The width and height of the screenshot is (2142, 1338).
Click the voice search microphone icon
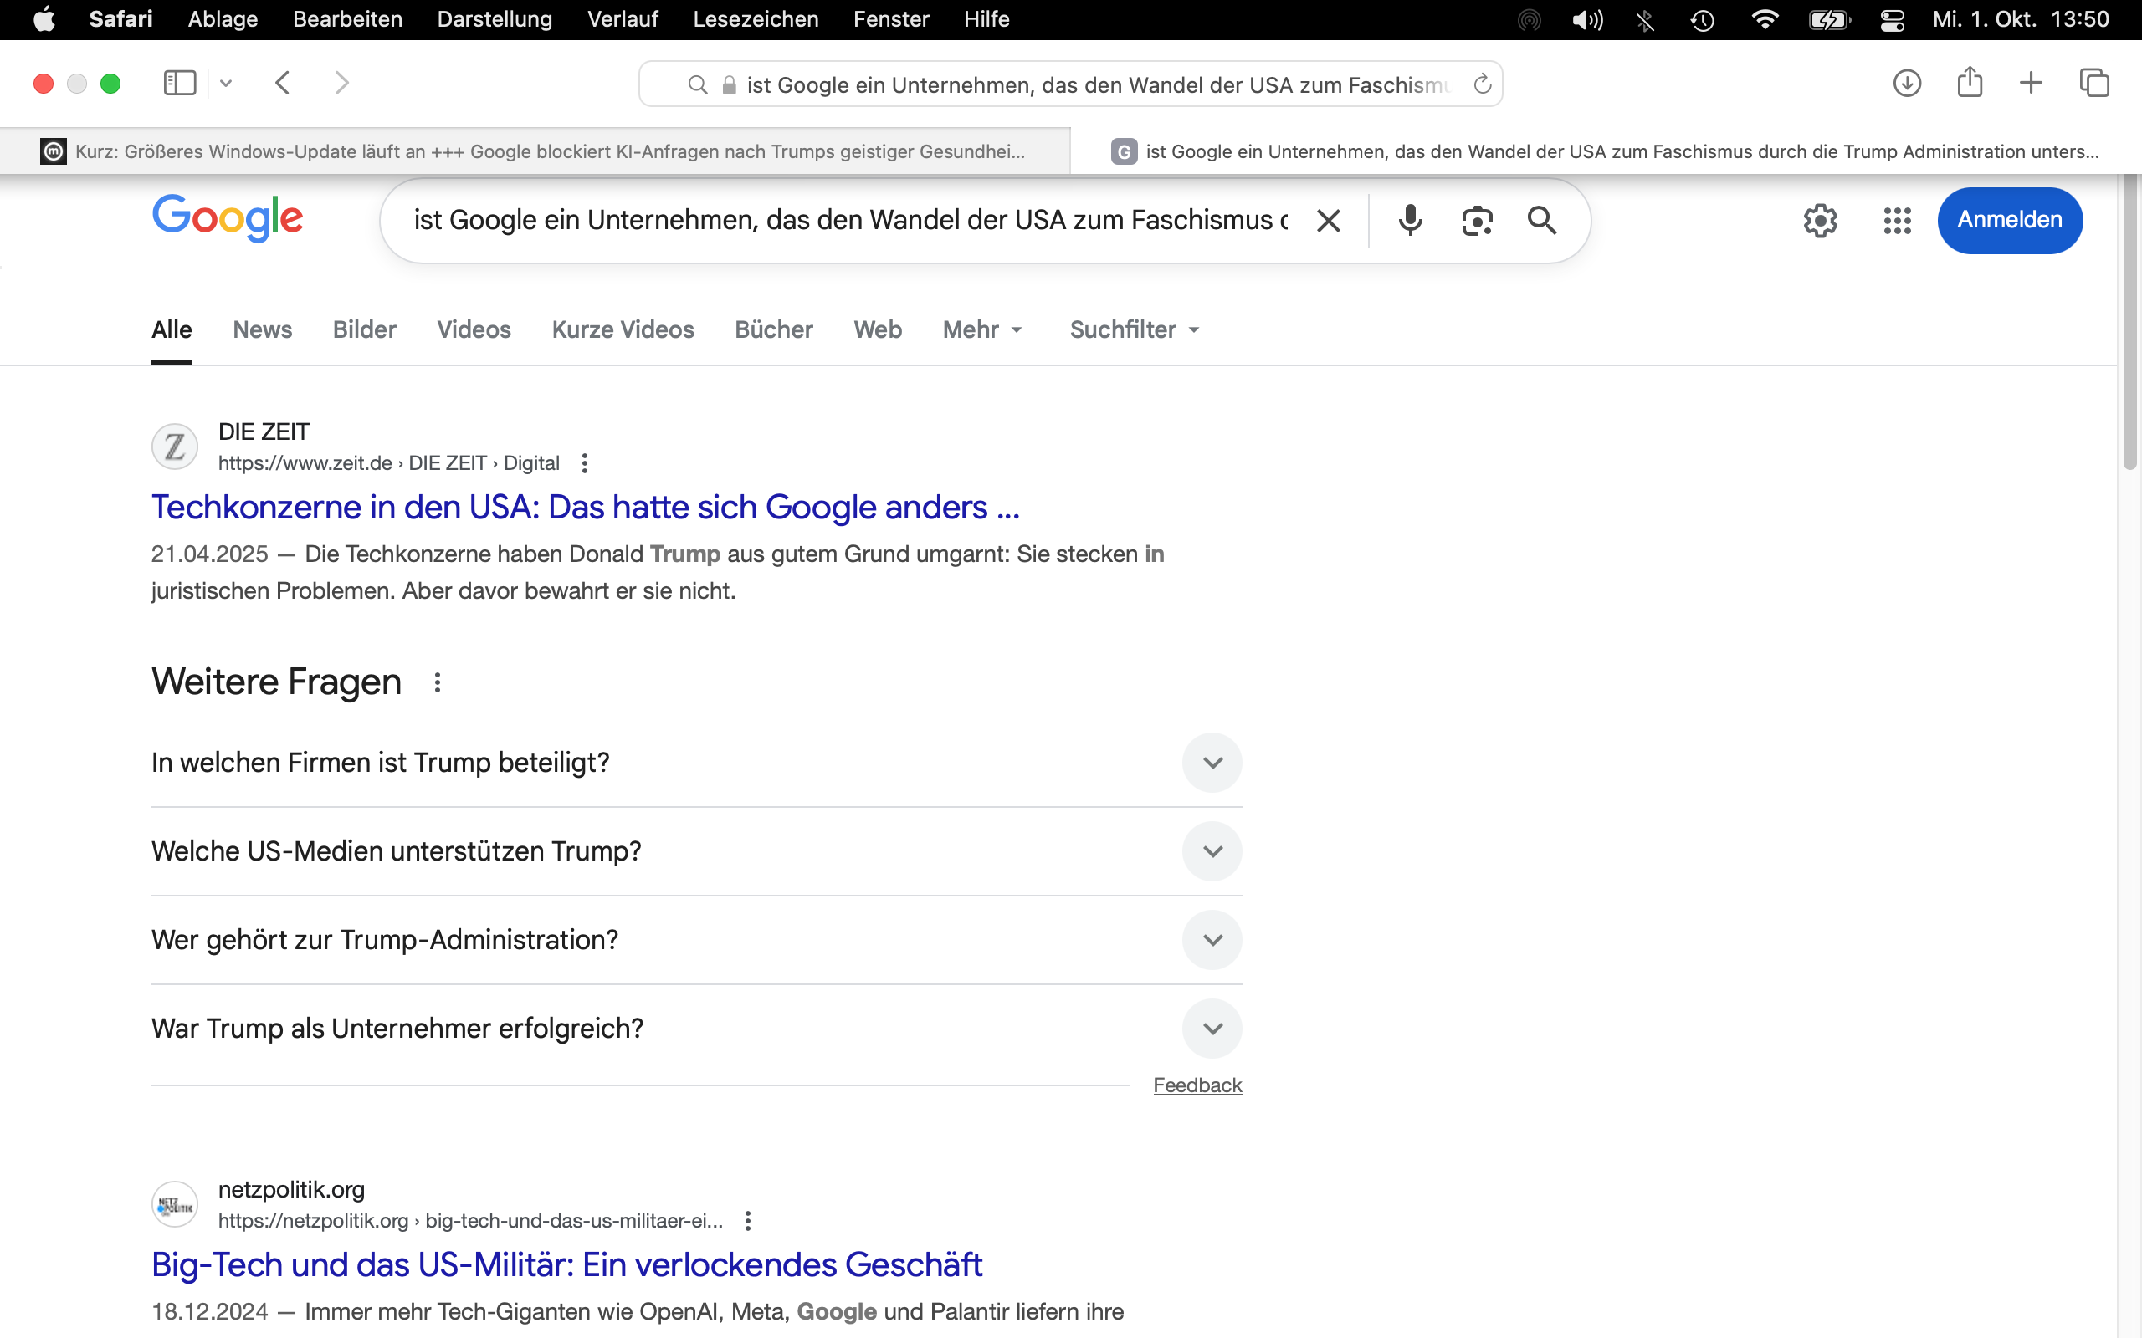(1410, 220)
